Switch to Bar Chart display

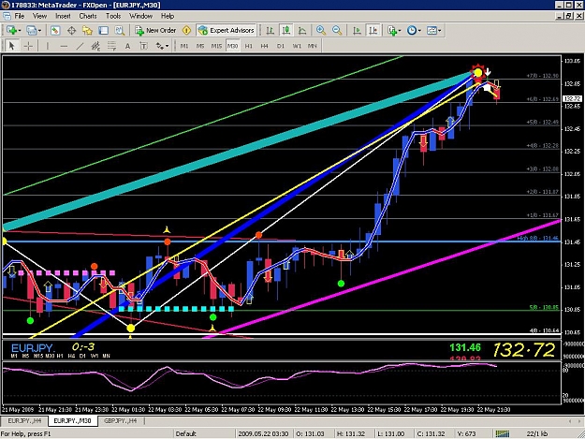(271, 31)
